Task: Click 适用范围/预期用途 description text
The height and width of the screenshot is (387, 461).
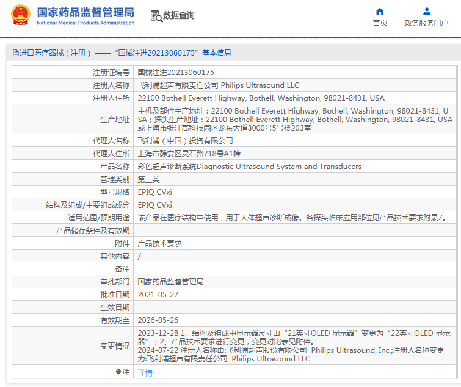Action: tap(293, 218)
